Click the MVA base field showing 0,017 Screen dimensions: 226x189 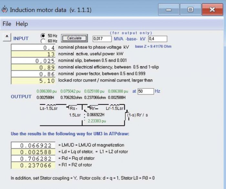coord(102,39)
